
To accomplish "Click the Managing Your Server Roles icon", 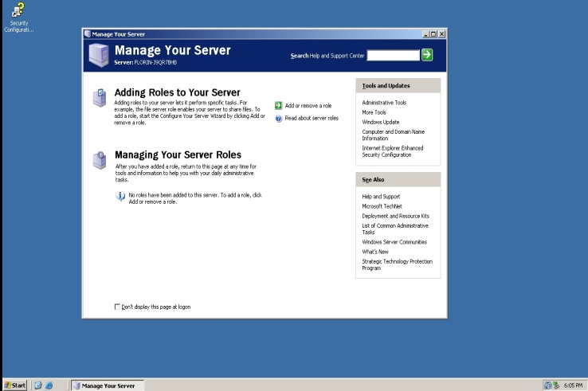I will click(100, 160).
